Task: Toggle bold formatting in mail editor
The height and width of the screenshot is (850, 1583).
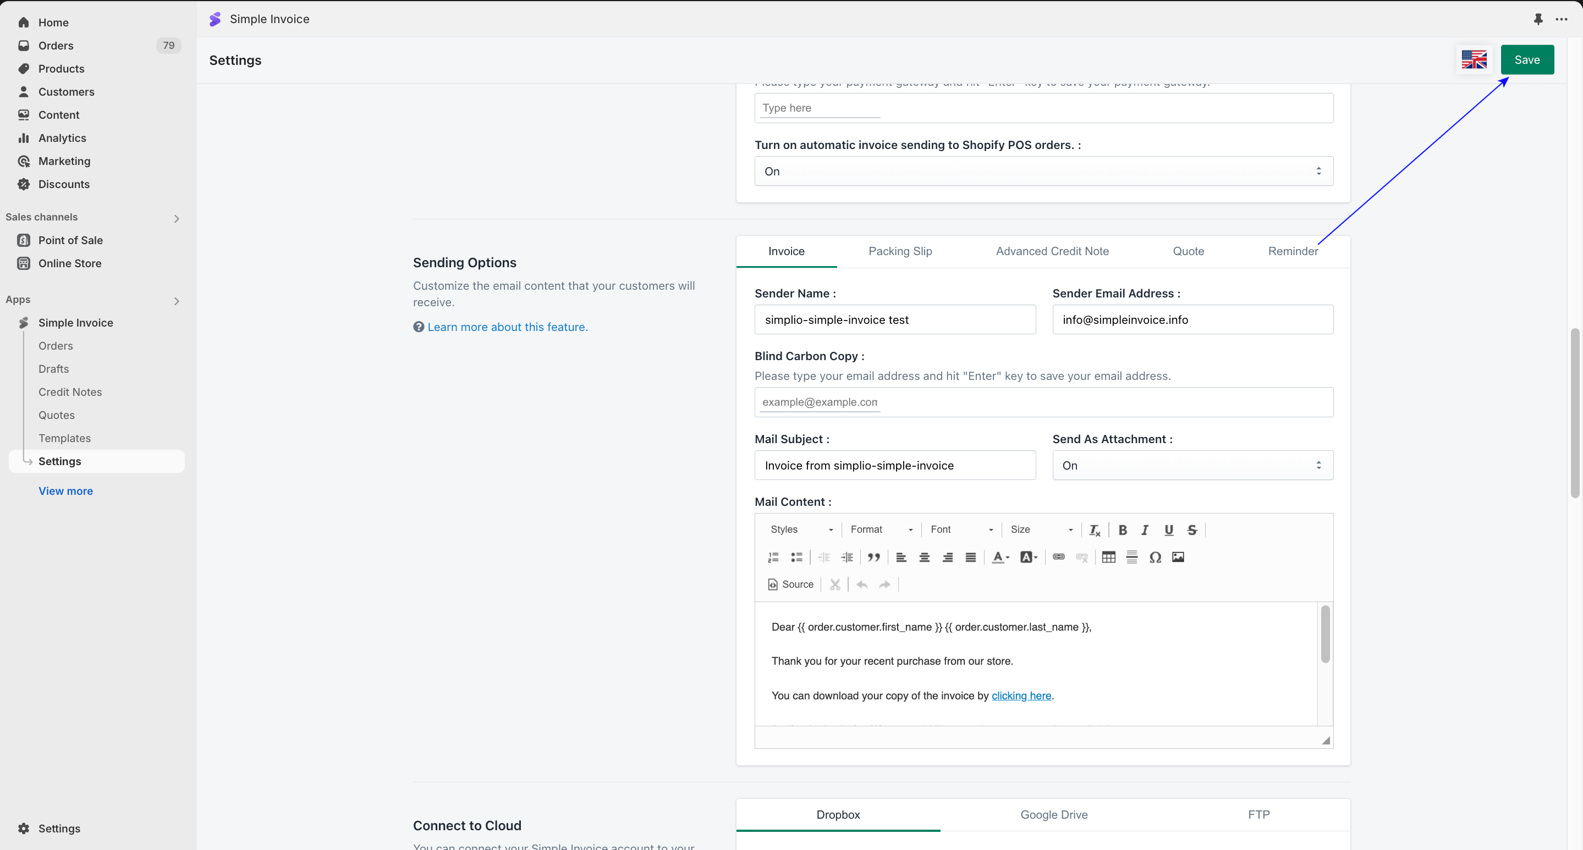Action: [x=1122, y=530]
